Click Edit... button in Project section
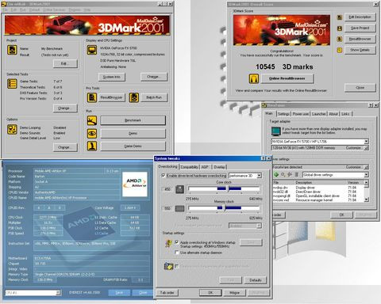This screenshot has height=304, width=381. [x=65, y=63]
